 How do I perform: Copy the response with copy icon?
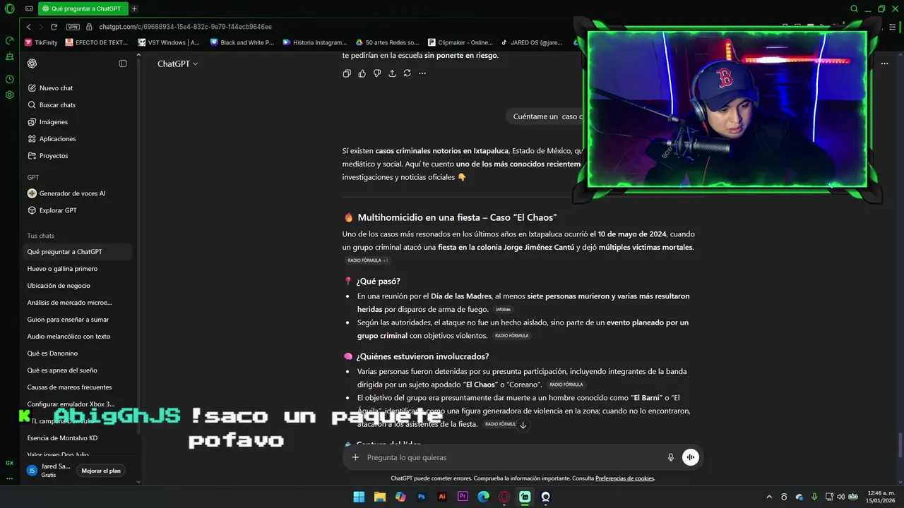click(x=347, y=73)
